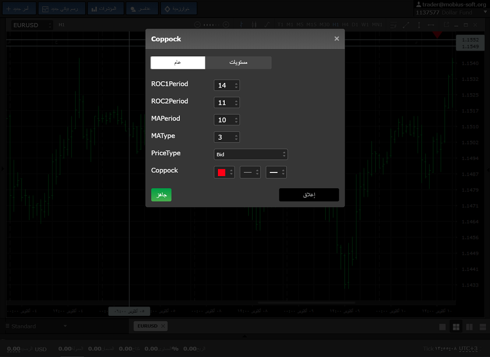Choose the single chart layout icon
The image size is (490, 357).
[x=443, y=327]
